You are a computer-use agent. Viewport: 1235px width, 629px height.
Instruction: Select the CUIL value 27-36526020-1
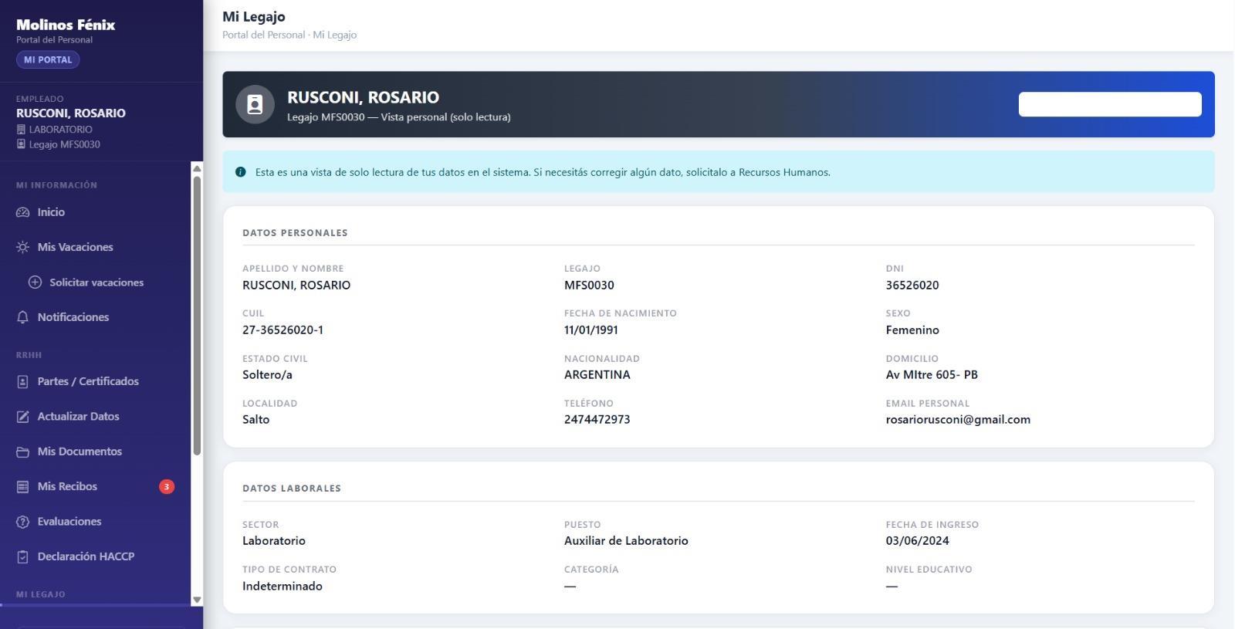click(283, 330)
